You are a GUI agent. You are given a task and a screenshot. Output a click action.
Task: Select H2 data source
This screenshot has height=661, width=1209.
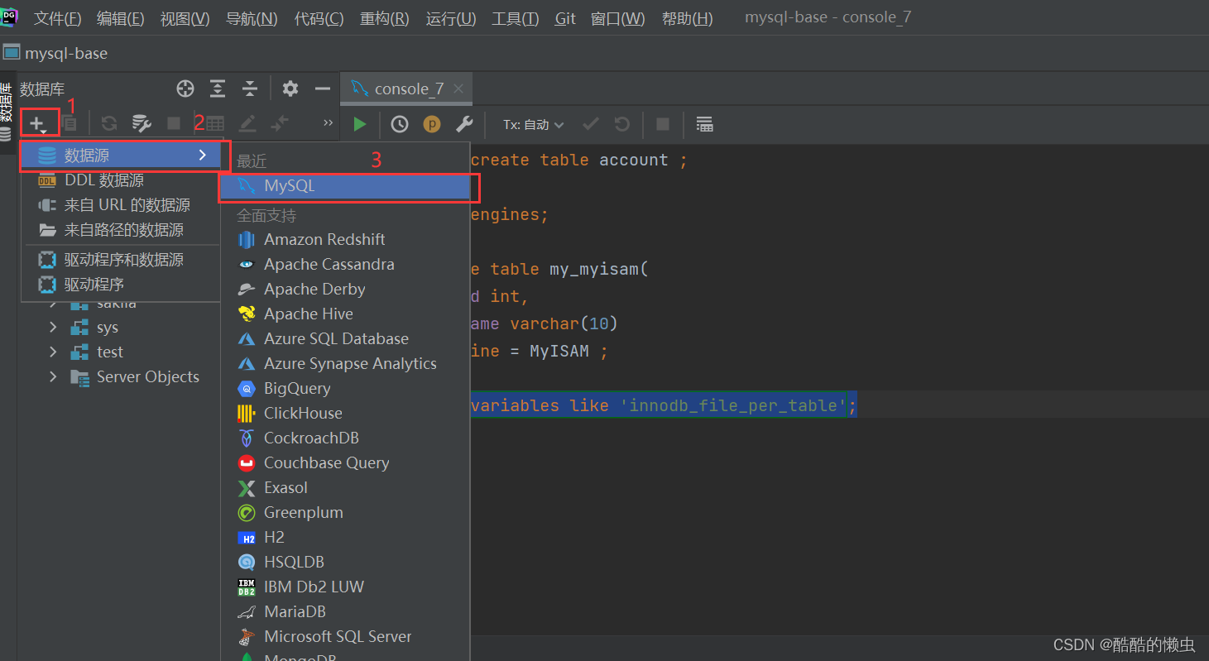pyautogui.click(x=345, y=537)
